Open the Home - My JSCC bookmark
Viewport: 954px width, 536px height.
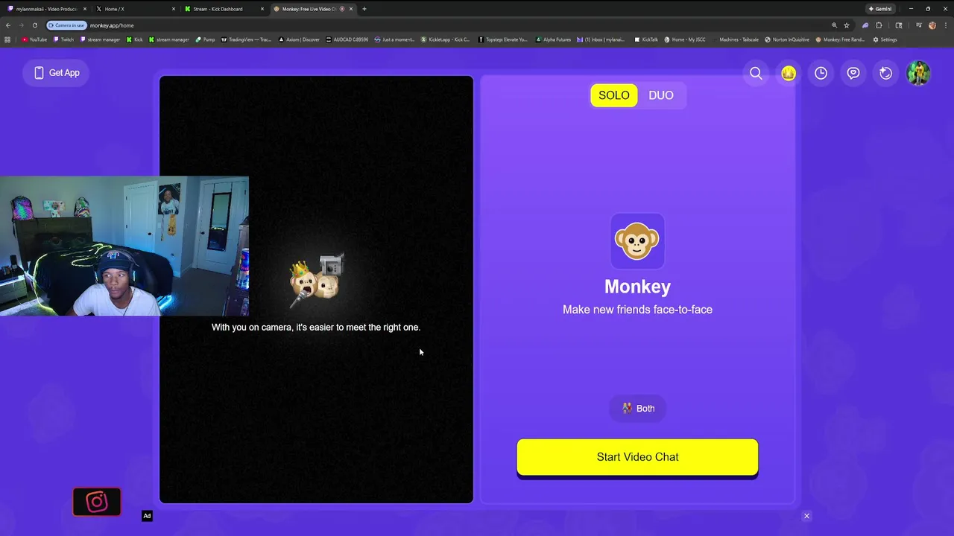(684, 39)
